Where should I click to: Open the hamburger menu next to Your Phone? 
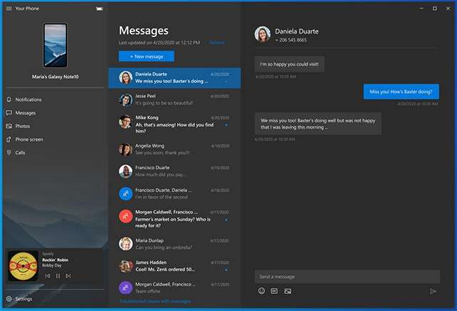pos(9,9)
